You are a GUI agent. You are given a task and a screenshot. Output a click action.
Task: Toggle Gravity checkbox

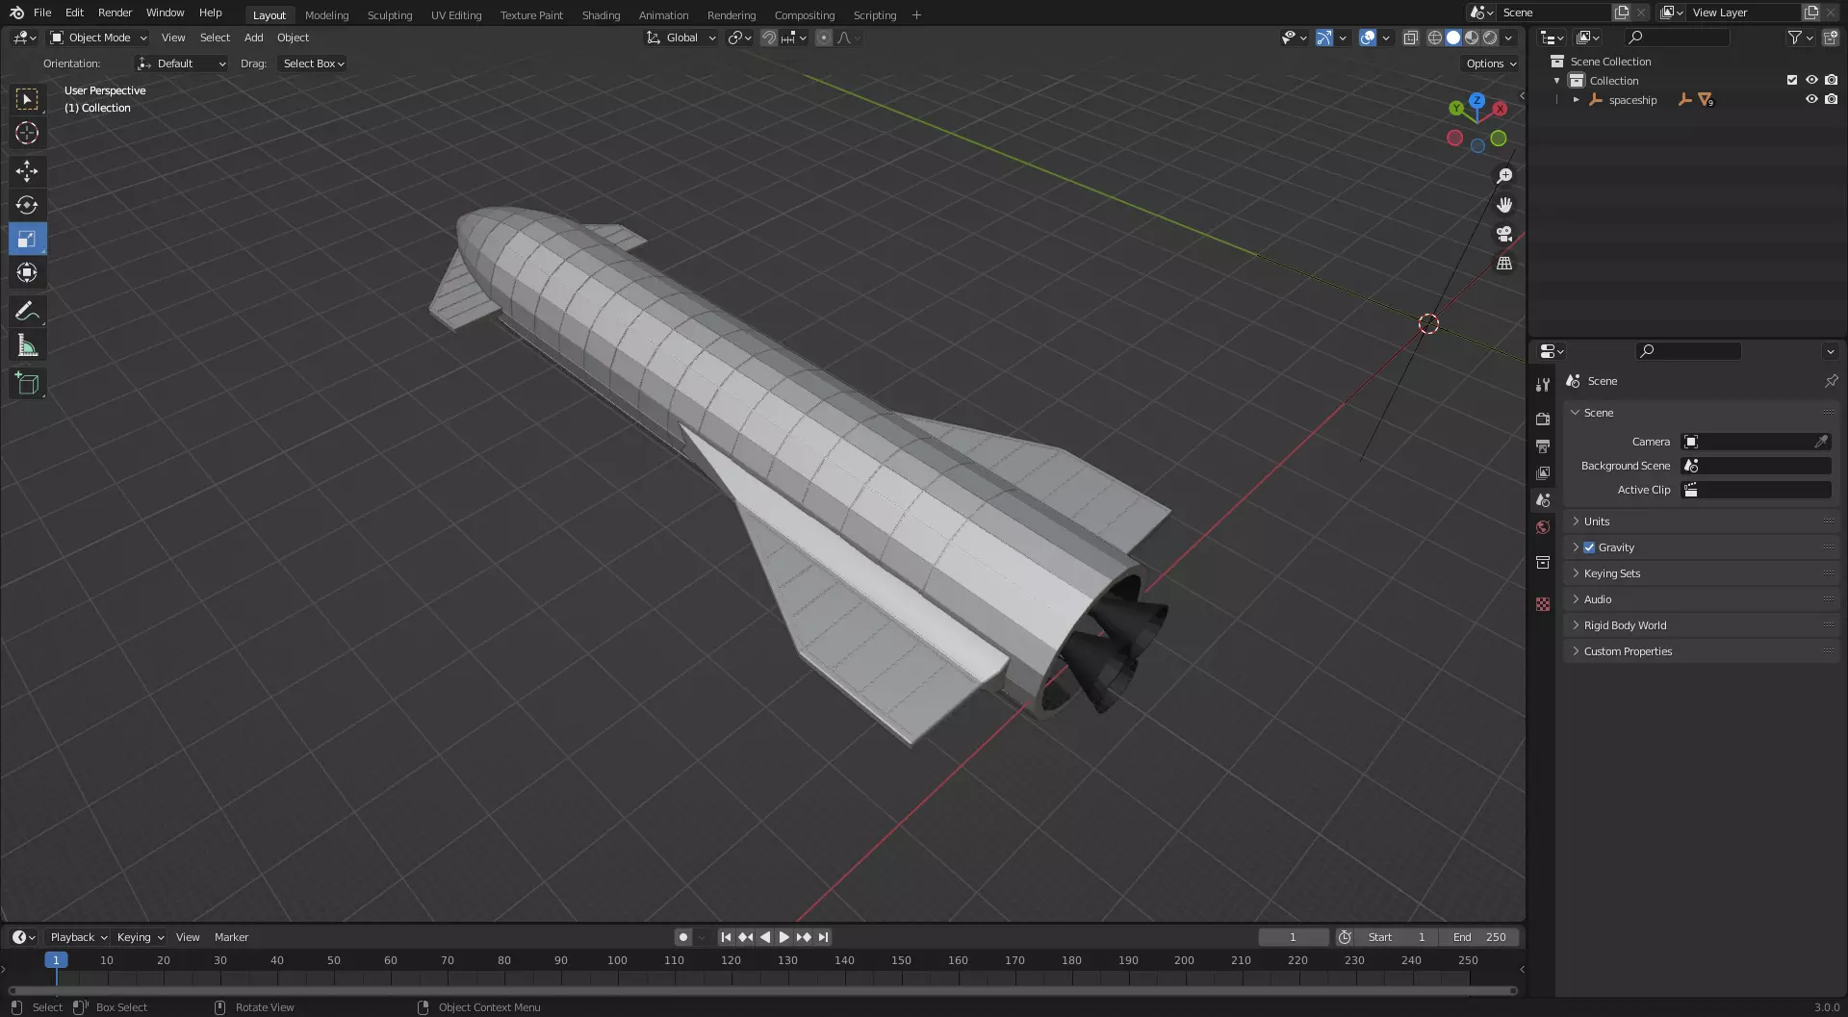(x=1589, y=547)
